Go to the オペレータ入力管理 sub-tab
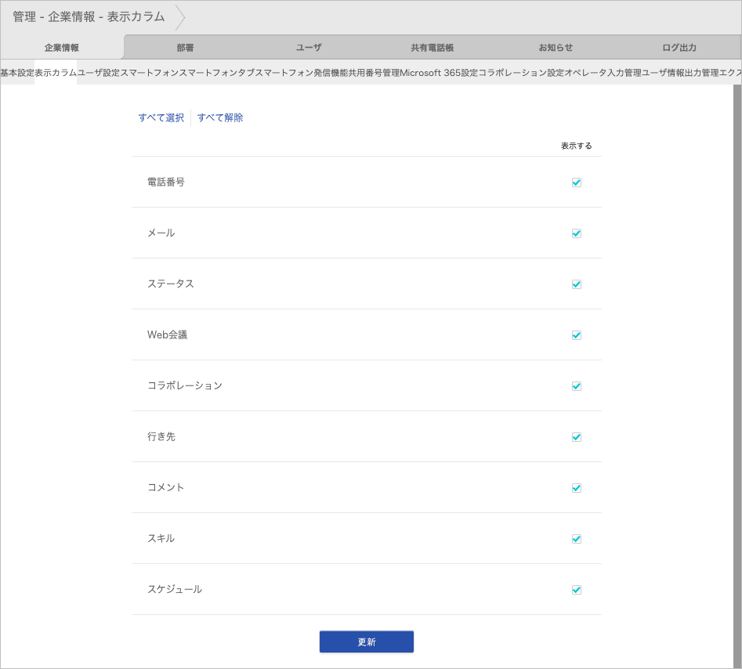 coord(603,72)
